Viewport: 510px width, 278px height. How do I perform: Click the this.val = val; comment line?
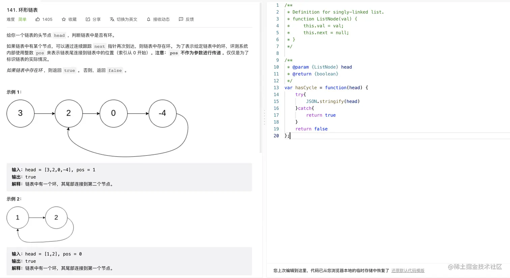pos(315,26)
